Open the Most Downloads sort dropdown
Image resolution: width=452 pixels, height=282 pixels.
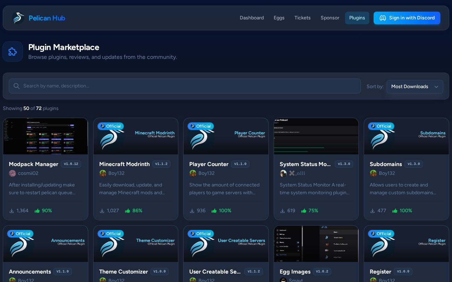coord(415,87)
